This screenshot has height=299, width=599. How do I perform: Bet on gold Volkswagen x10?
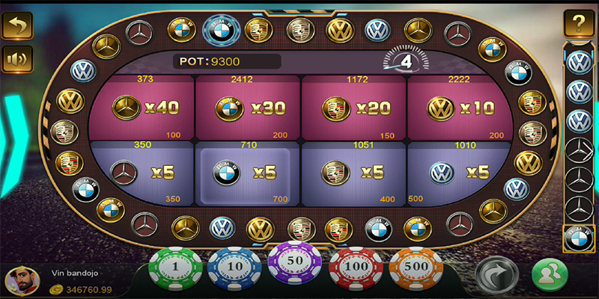tap(459, 108)
